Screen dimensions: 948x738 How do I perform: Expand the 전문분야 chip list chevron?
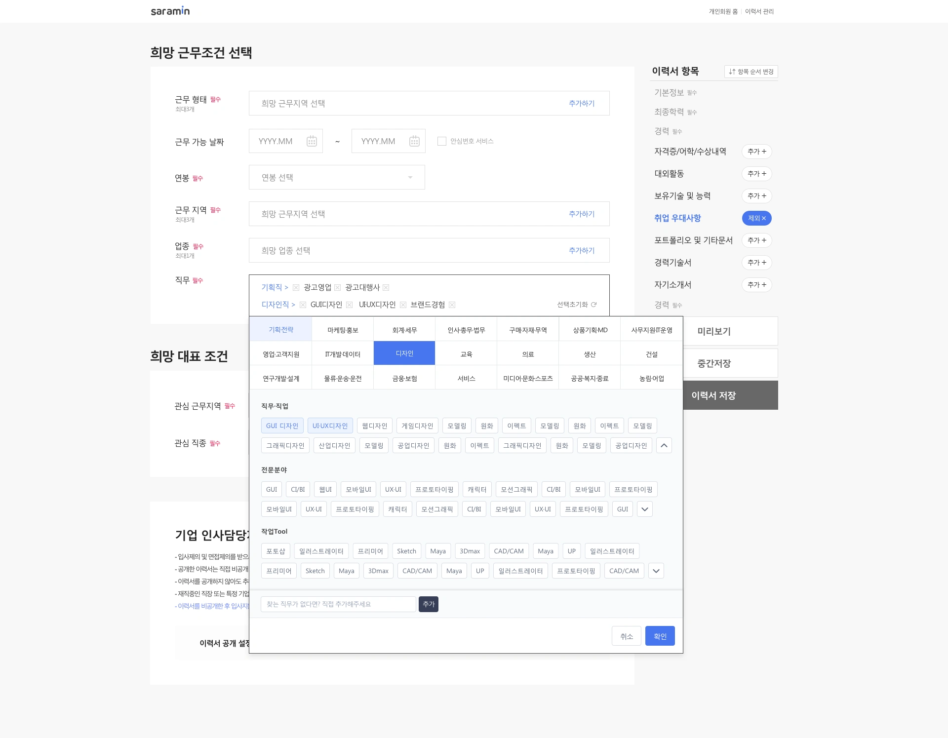pyautogui.click(x=645, y=509)
